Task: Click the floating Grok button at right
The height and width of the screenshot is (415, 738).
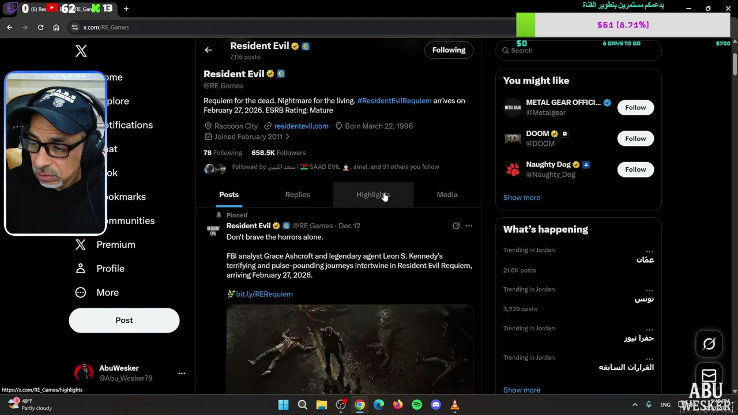Action: 709,344
